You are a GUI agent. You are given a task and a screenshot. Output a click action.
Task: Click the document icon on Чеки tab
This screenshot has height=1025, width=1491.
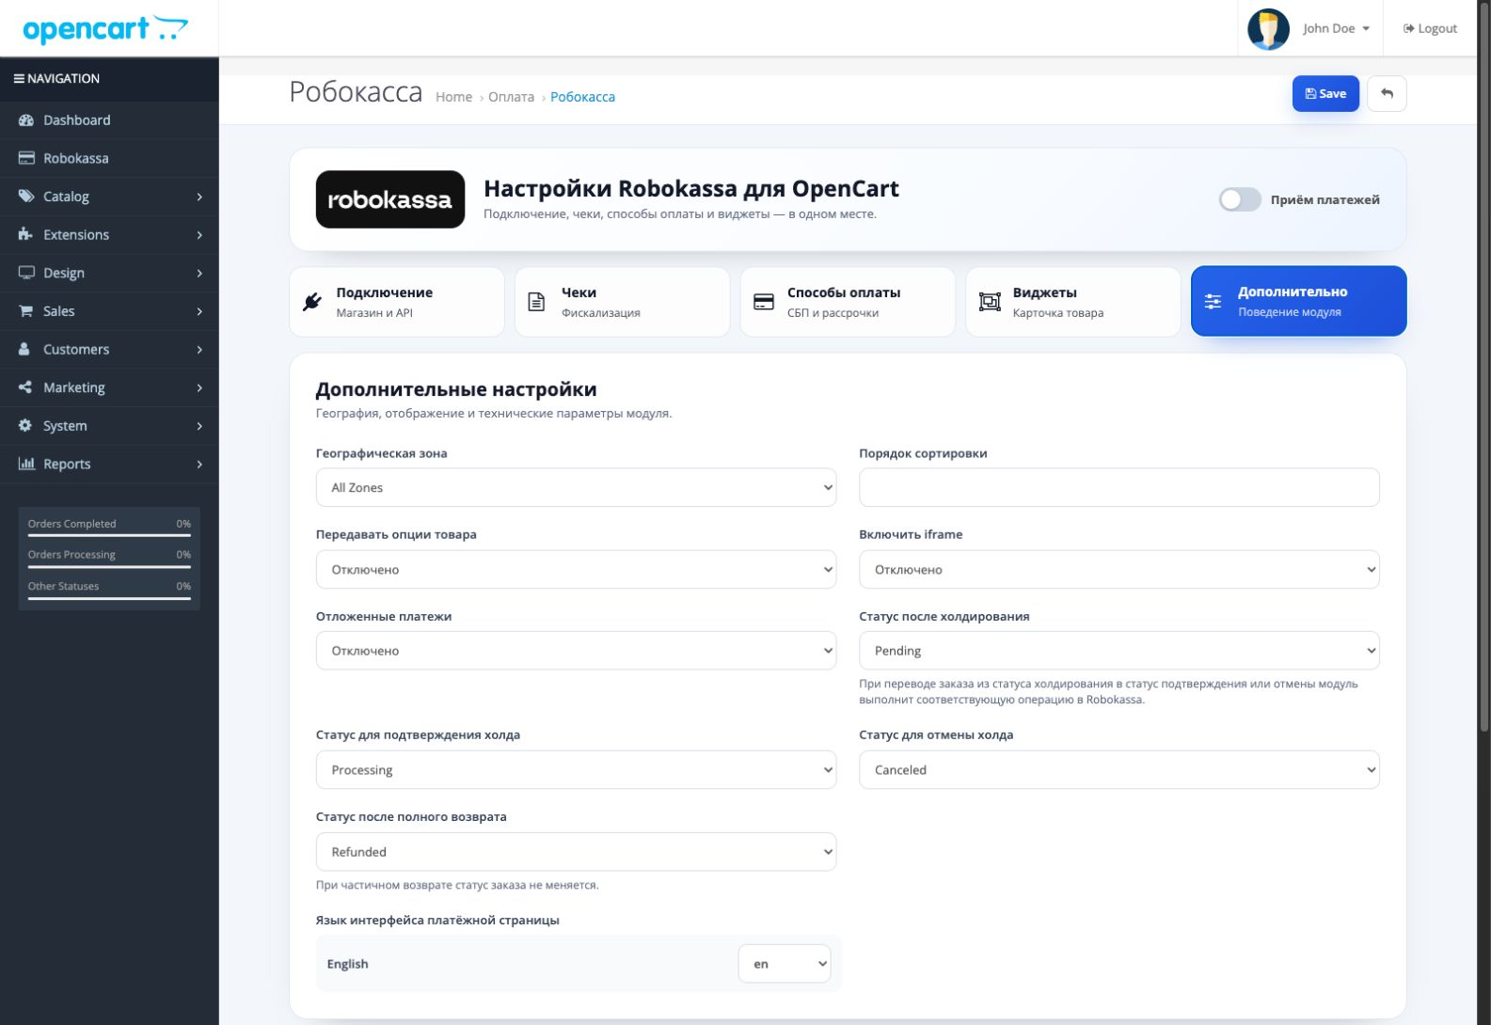536,302
